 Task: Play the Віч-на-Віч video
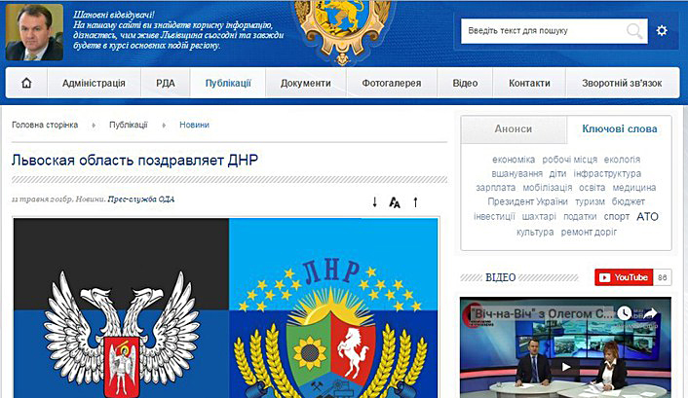point(566,367)
